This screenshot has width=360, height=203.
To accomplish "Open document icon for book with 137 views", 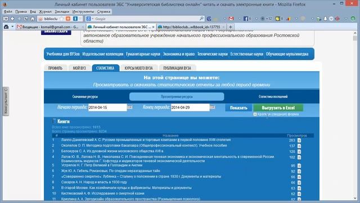I will 299,146.
